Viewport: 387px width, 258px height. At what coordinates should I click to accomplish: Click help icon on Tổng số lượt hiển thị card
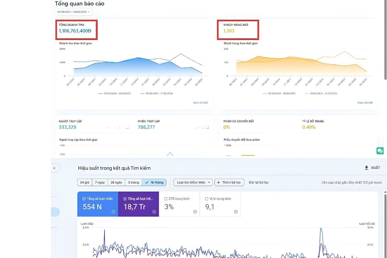(154, 212)
